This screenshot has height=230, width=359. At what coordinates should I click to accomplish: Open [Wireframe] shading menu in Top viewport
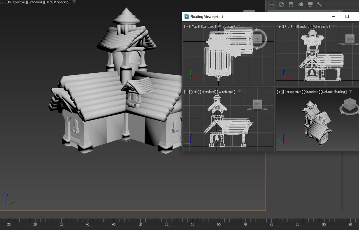(x=226, y=27)
